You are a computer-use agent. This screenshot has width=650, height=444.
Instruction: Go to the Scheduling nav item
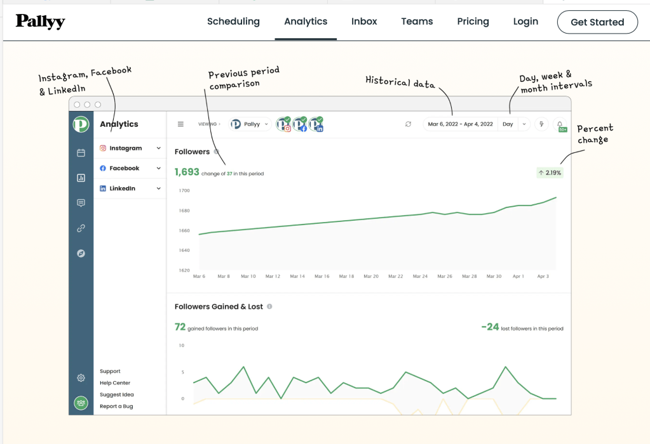click(x=233, y=22)
